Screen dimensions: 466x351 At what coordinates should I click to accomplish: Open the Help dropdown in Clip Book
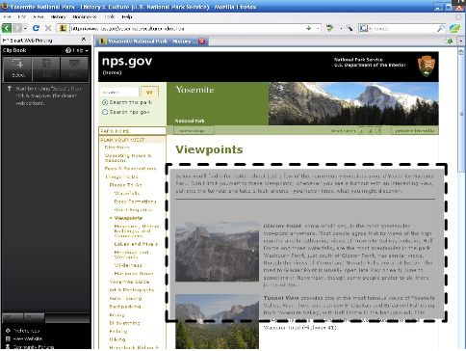point(77,50)
